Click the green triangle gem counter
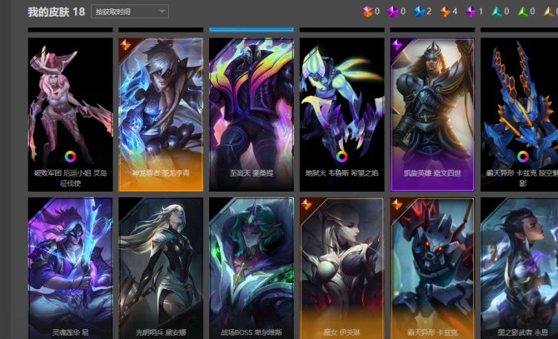 click(x=526, y=12)
